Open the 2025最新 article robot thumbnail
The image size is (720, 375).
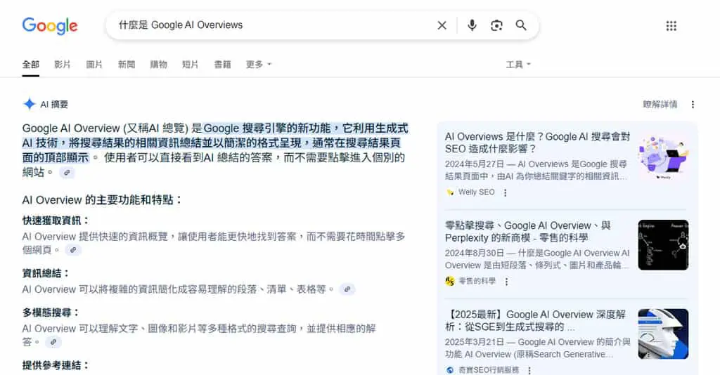[663, 334]
